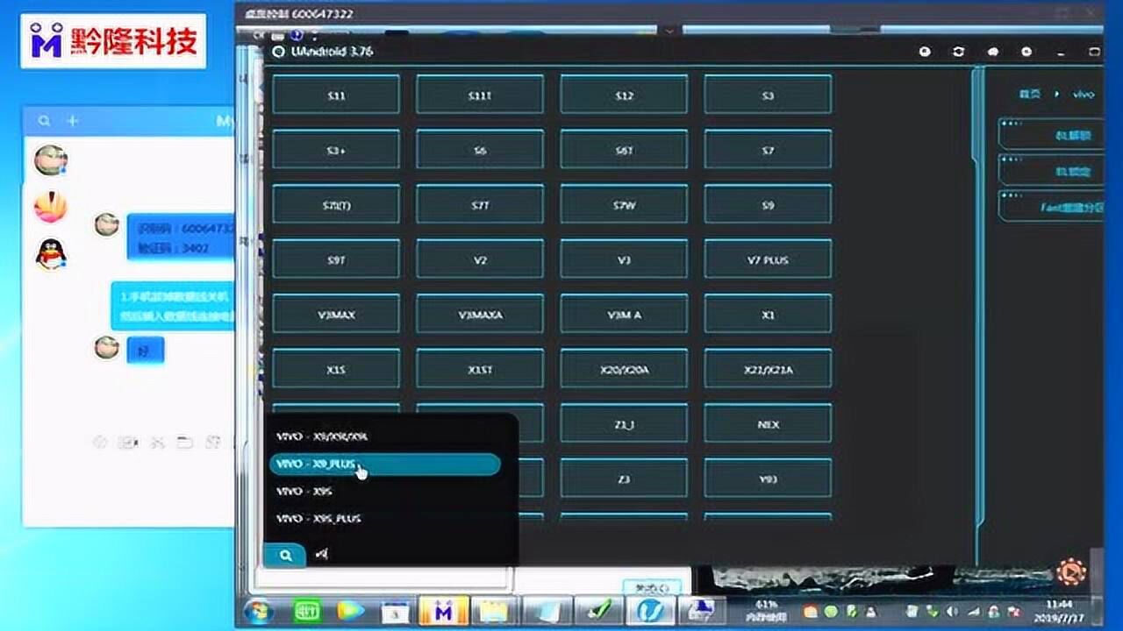Select the S7W model button
The height and width of the screenshot is (631, 1123).
tap(624, 204)
